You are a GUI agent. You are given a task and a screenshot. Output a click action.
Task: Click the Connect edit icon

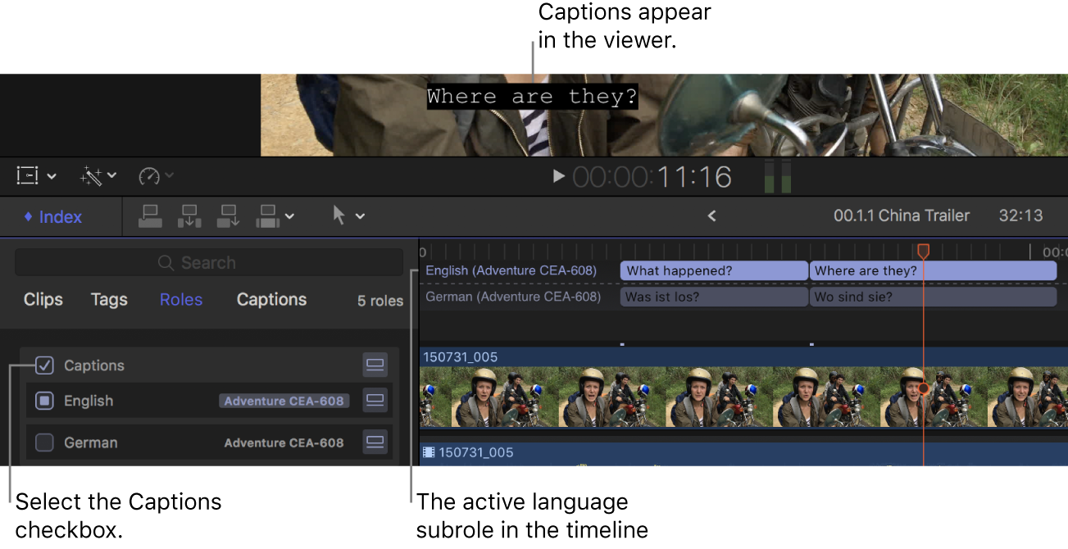150,216
